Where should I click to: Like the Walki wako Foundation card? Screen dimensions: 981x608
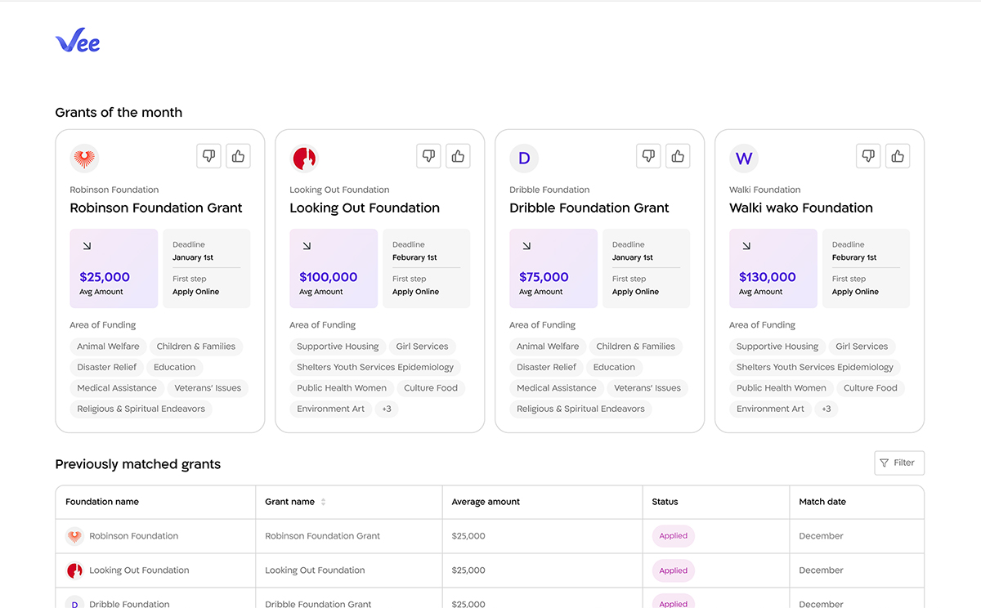tap(898, 156)
